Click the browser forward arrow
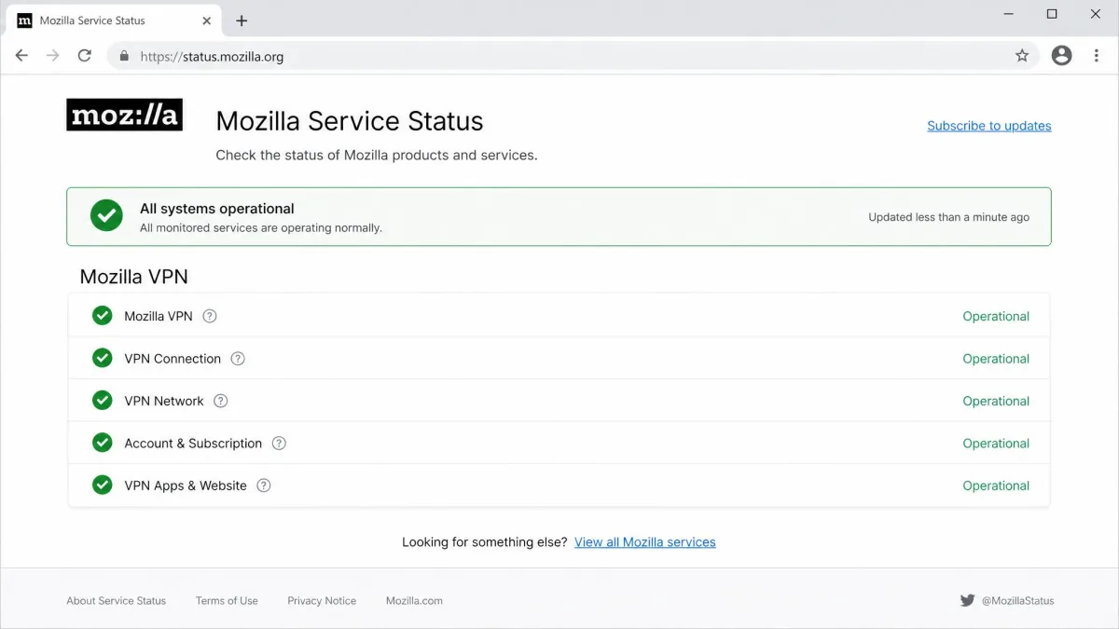This screenshot has height=629, width=1119. coord(53,56)
